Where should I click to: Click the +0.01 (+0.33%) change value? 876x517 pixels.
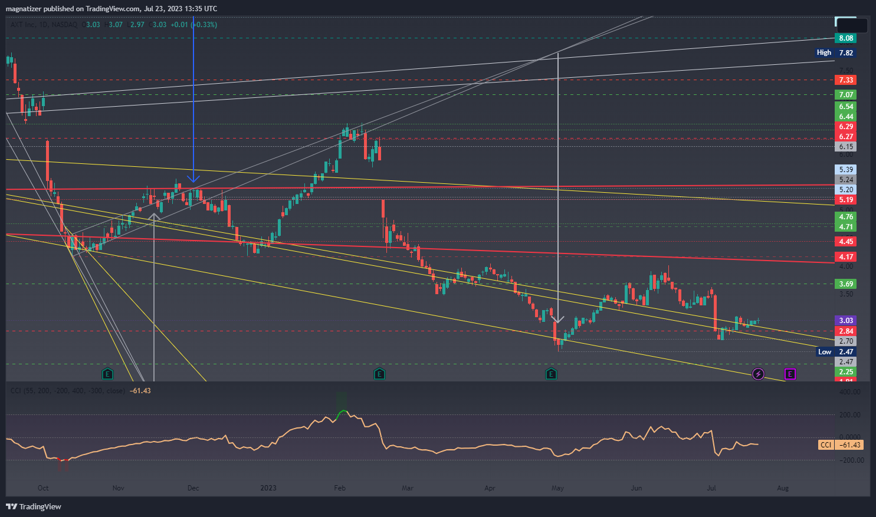coord(193,25)
